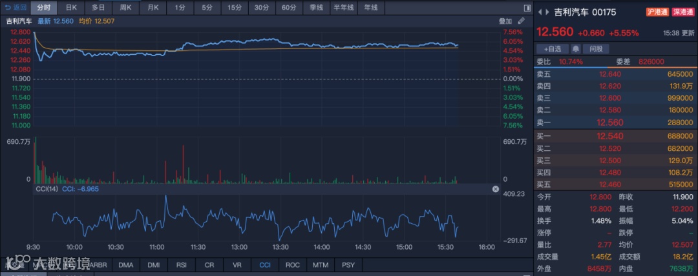
Task: Click the 买一 bid row at 12.540
Action: tap(616, 136)
